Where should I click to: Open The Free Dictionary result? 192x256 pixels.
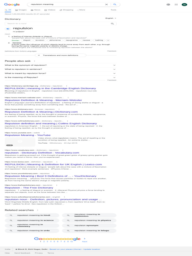(29, 188)
